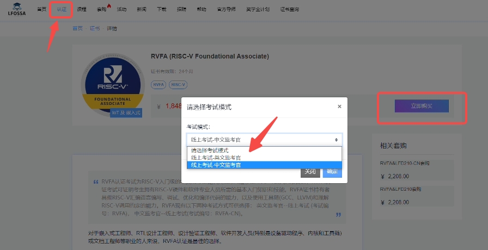Open the 考试模式 dropdown selector
Screen dimensions: 488x250
coord(264,140)
